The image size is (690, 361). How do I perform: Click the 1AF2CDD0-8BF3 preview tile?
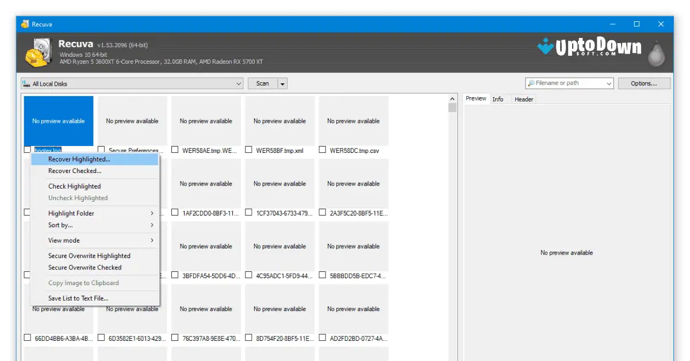[206, 183]
